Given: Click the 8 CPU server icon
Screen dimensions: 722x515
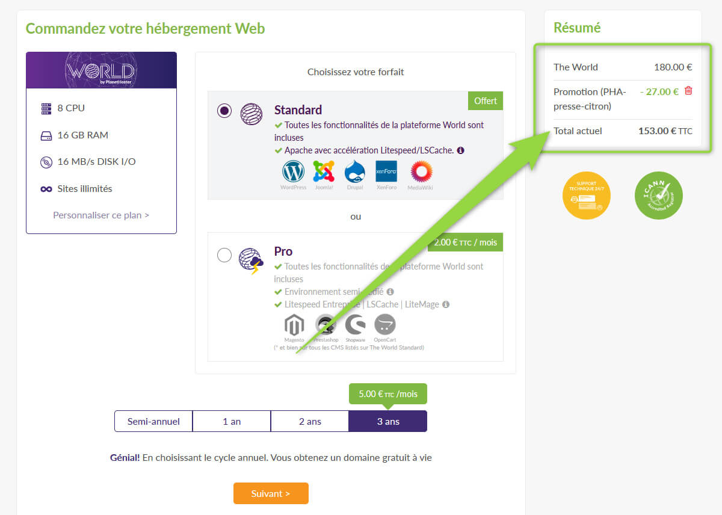Looking at the screenshot, I should pos(46,108).
